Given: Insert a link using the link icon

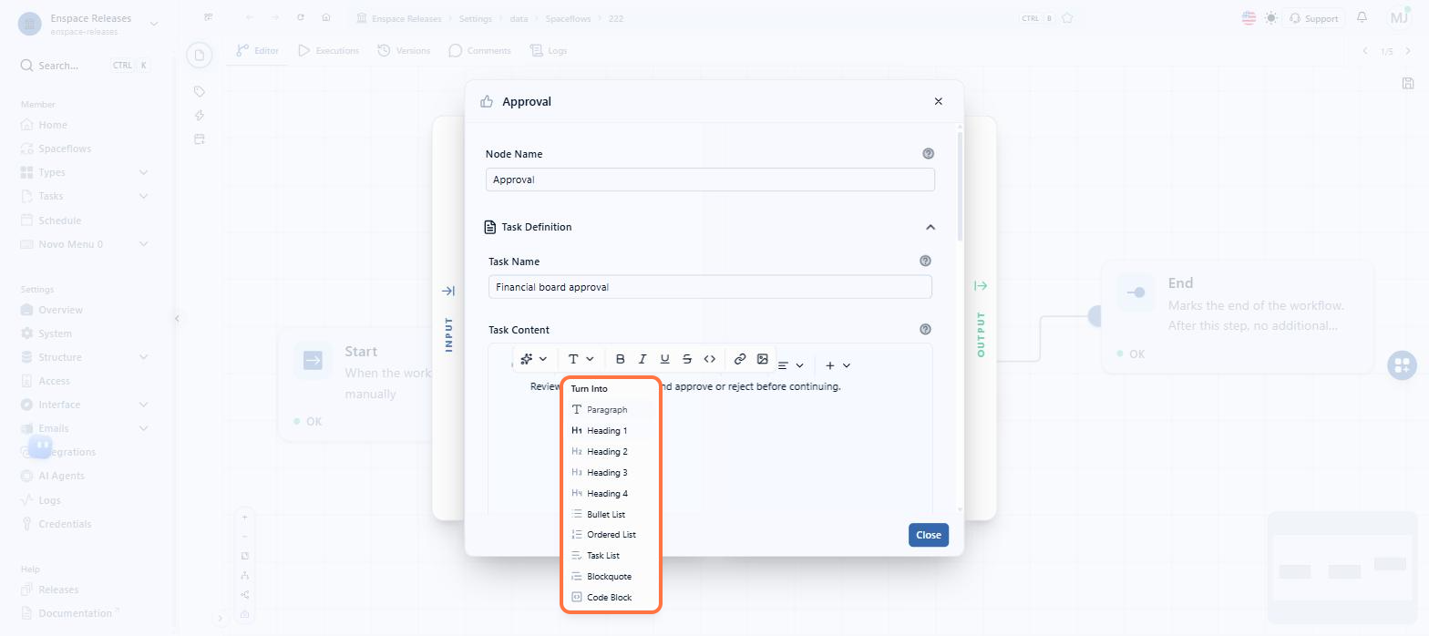Looking at the screenshot, I should (740, 359).
